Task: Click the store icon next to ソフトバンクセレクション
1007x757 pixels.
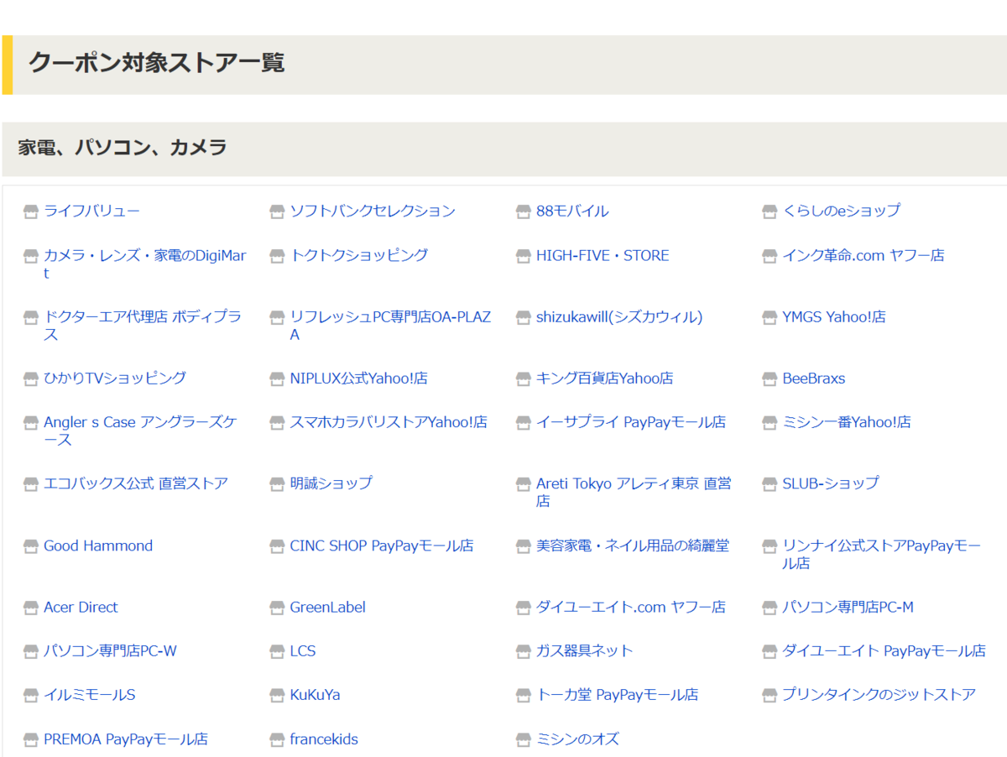Action: 277,211
